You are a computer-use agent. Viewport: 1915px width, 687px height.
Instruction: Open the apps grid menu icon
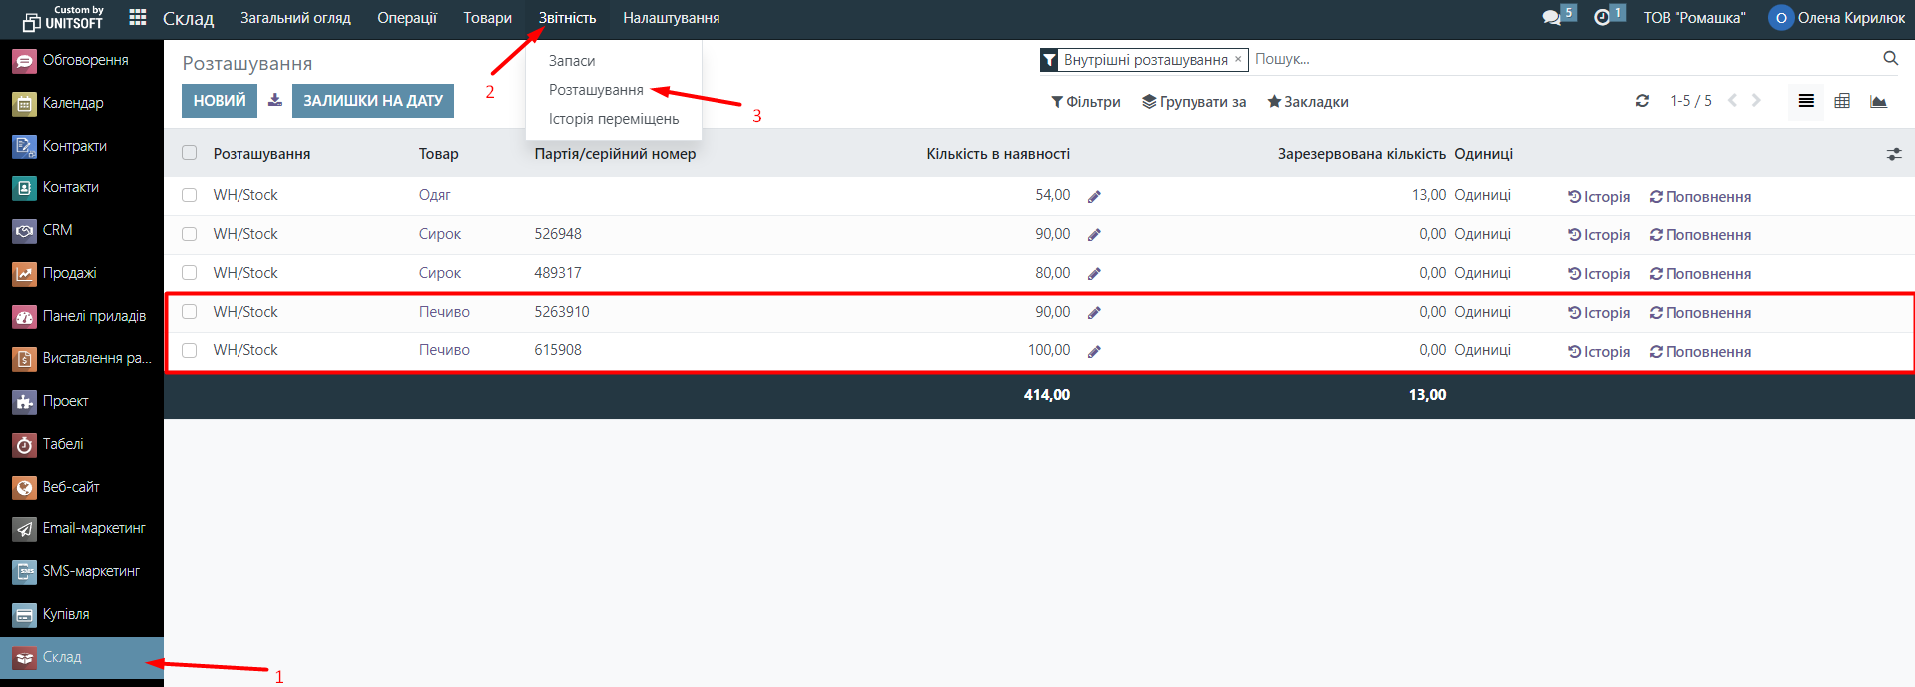click(138, 18)
